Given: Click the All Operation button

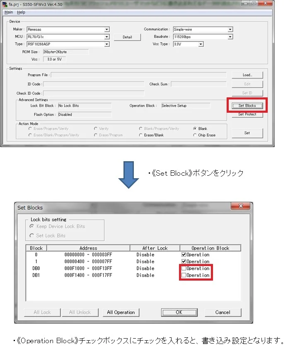Looking at the screenshot, I should tap(121, 312).
